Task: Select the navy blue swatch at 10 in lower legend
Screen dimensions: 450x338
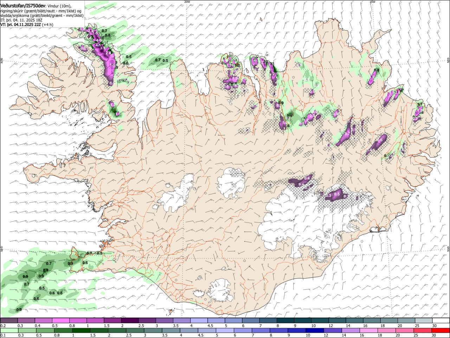Action: [x=315, y=330]
